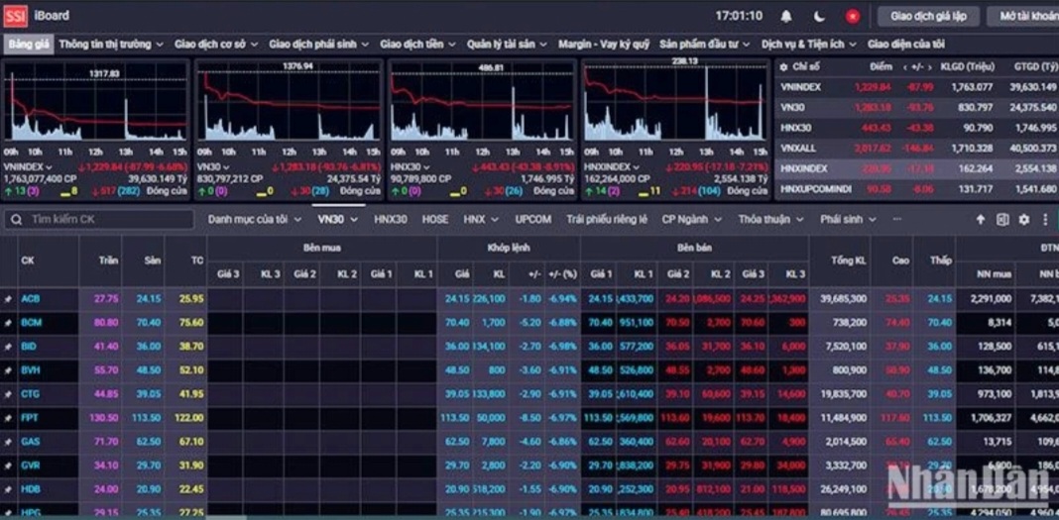The height and width of the screenshot is (520, 1059).
Task: Open VN30 chart index selector
Action: pos(212,166)
